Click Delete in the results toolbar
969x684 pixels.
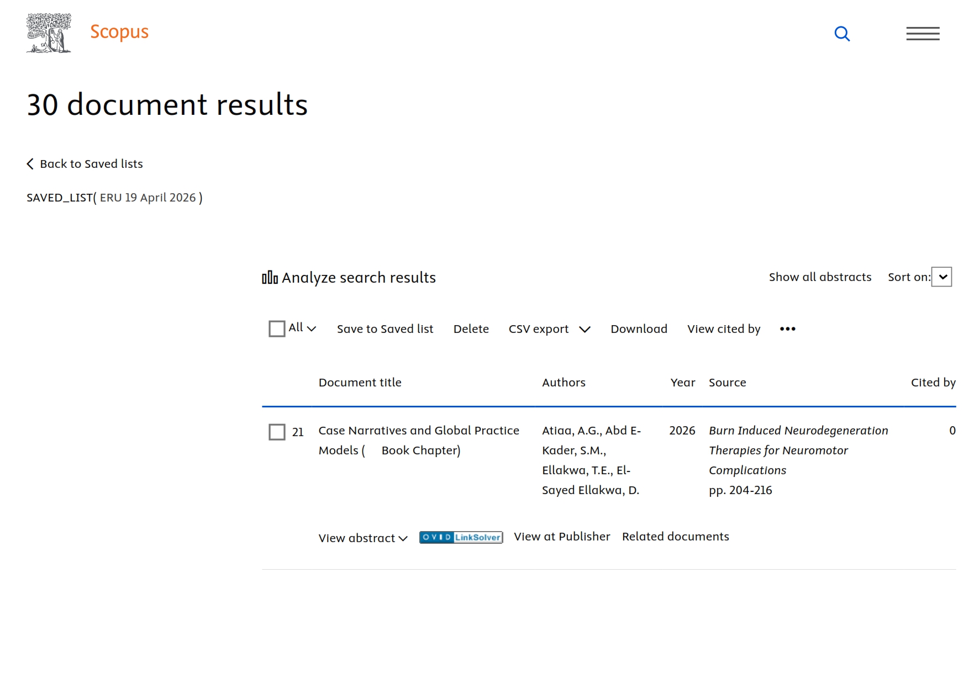[x=471, y=329]
